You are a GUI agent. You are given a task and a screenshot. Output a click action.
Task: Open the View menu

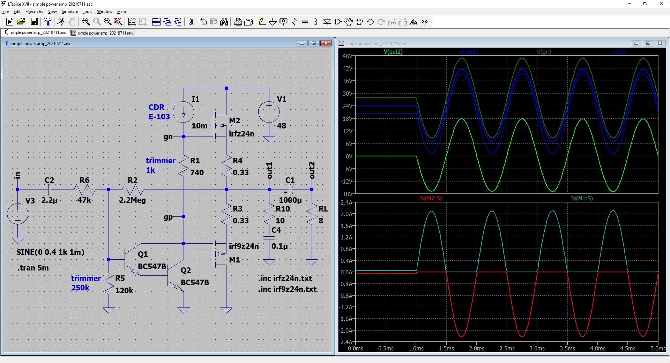(x=52, y=12)
